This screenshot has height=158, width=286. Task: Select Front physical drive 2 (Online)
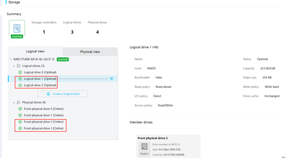coord(44,122)
